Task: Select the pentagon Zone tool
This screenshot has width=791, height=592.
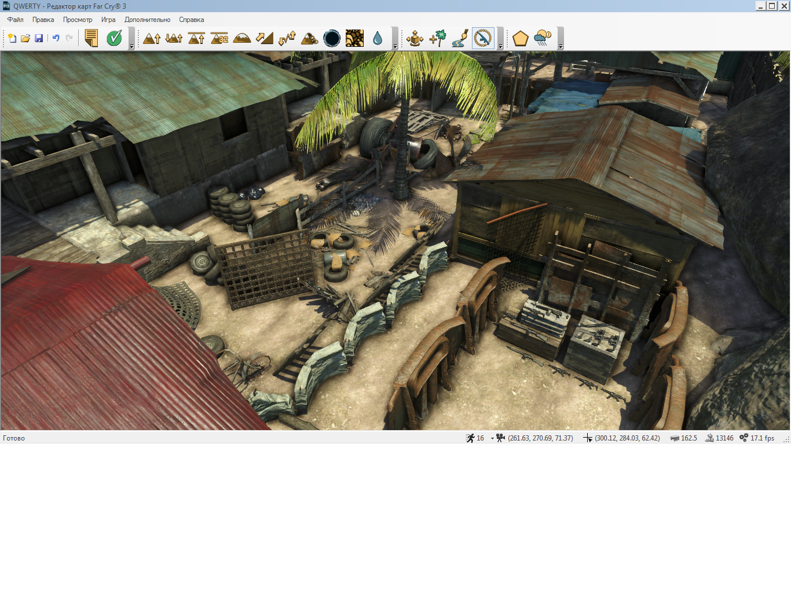Action: [521, 38]
